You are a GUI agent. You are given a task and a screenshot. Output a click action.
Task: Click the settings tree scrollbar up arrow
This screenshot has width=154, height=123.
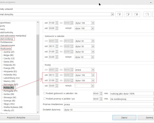pos(38,22)
